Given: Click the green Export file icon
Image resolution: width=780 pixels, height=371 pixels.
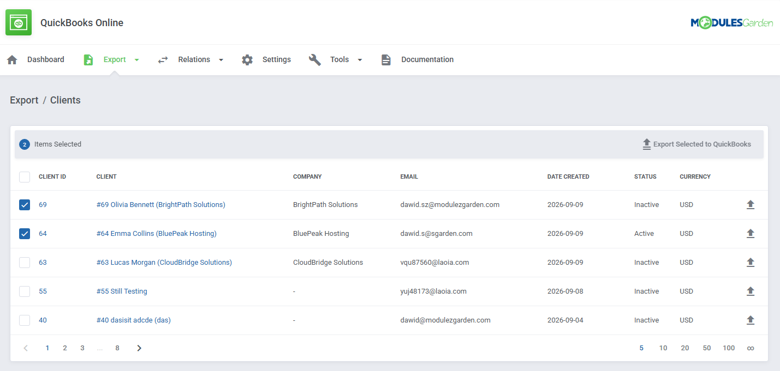Looking at the screenshot, I should pos(88,59).
